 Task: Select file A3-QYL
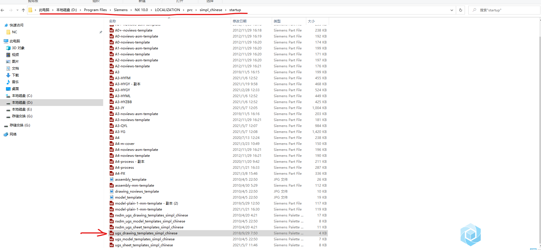pos(121,126)
